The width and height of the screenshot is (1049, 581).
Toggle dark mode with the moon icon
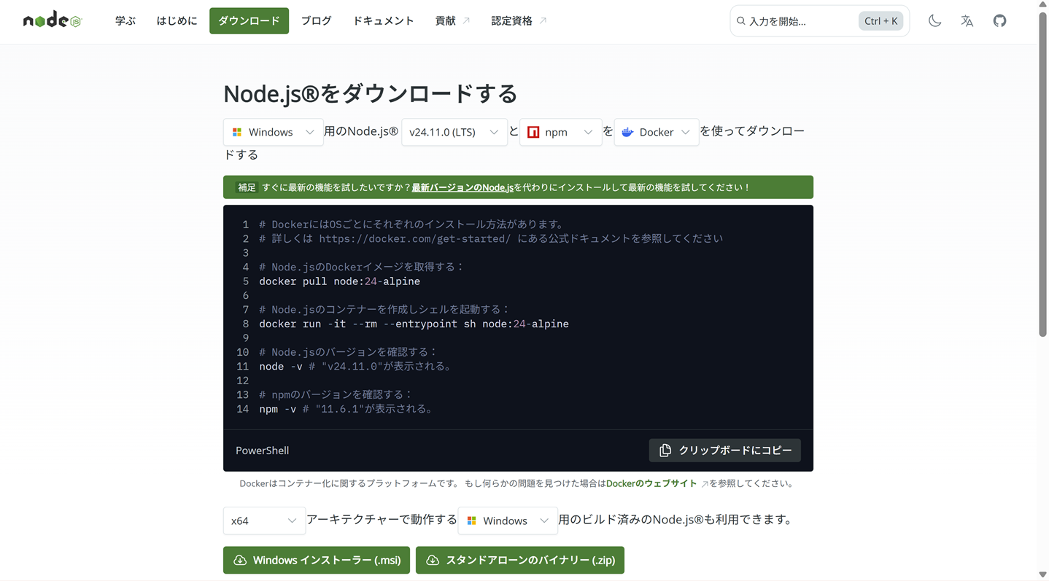[x=934, y=20]
